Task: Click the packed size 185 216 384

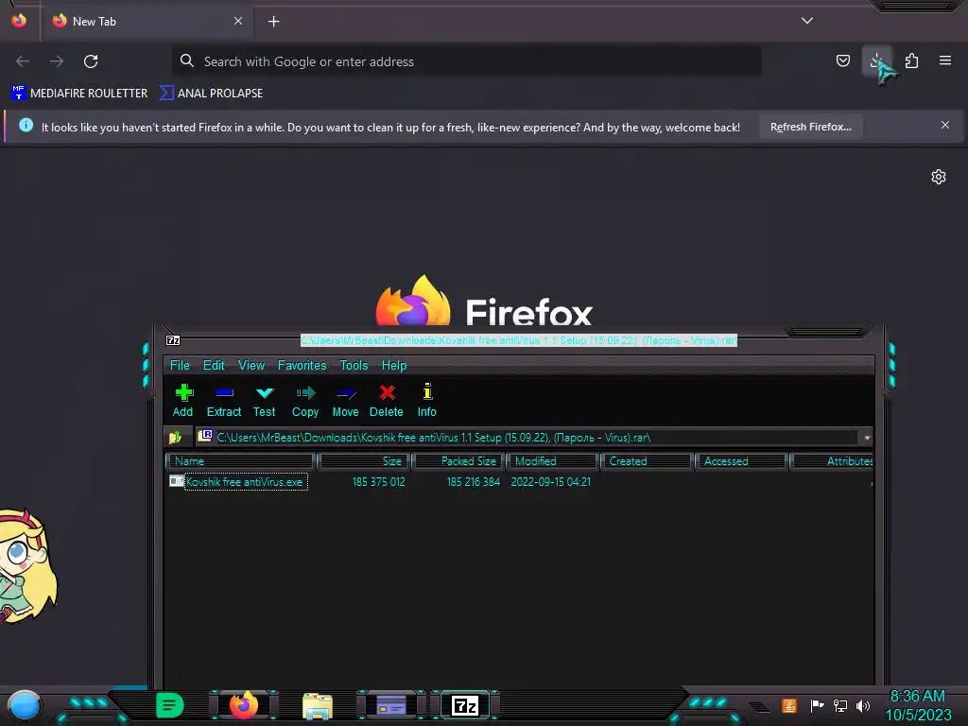Action: pos(474,482)
